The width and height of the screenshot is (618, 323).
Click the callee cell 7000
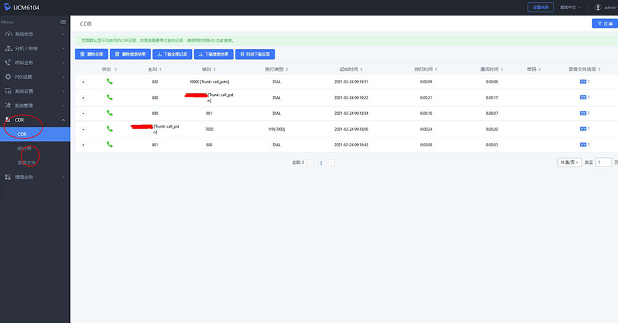point(209,129)
